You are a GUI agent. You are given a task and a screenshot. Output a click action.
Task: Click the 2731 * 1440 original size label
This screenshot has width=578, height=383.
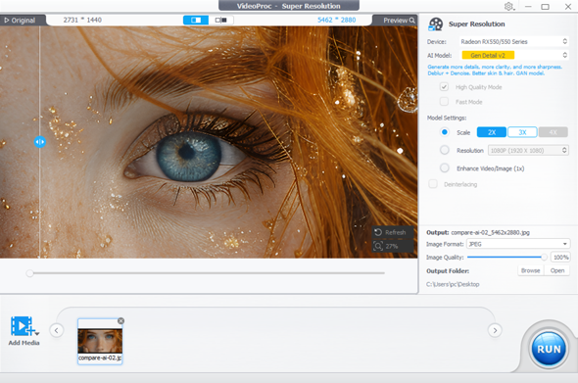82,20
